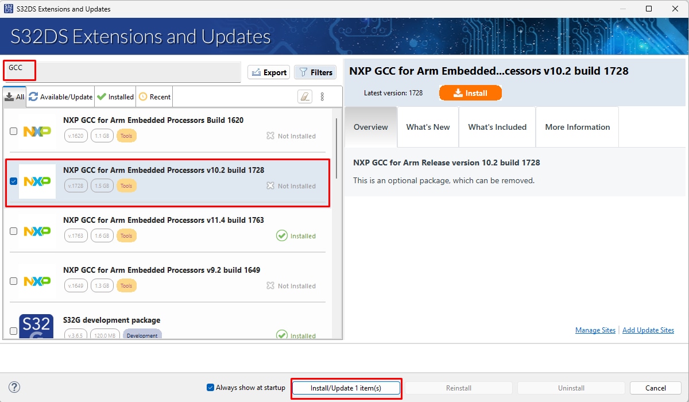Open the Manage Sites link
Viewport: 689px width, 402px height.
pos(595,330)
